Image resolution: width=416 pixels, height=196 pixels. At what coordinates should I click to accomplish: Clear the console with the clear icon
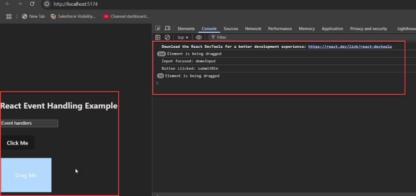167,37
